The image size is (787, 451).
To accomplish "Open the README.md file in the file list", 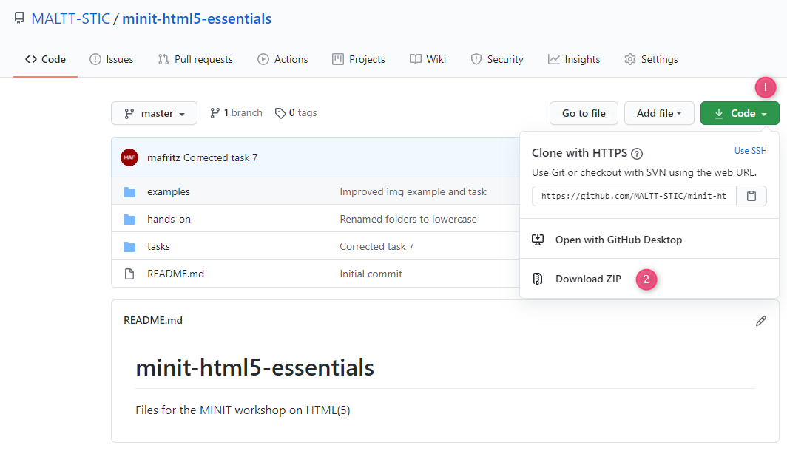I will (x=176, y=274).
